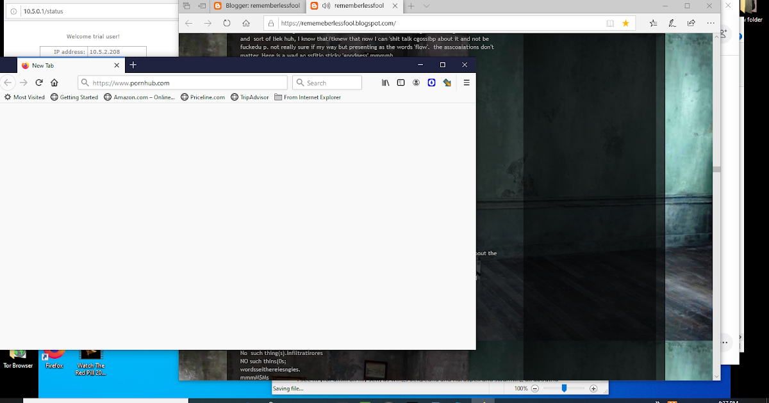Mute audio on rememberlessfool Edge tab
769x403 pixels.
point(326,6)
